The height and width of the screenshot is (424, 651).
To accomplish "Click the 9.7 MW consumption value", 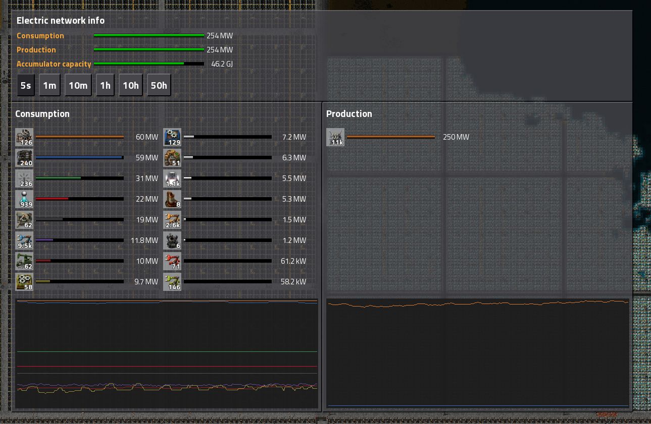I will tap(146, 282).
